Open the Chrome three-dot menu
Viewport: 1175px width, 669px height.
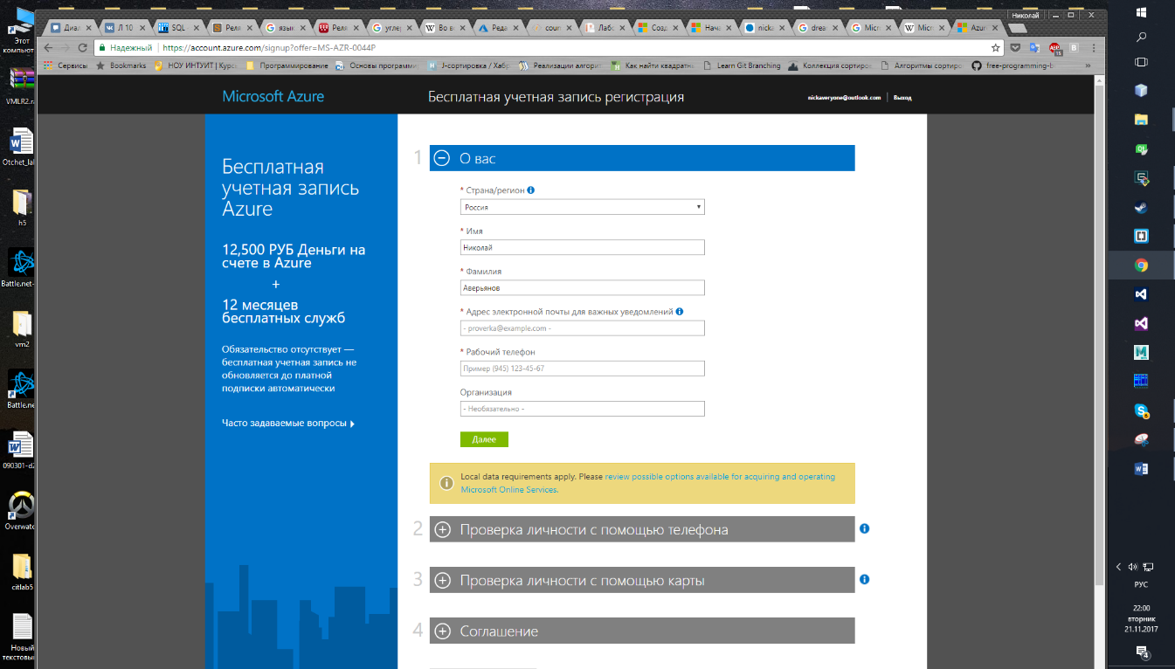point(1094,48)
